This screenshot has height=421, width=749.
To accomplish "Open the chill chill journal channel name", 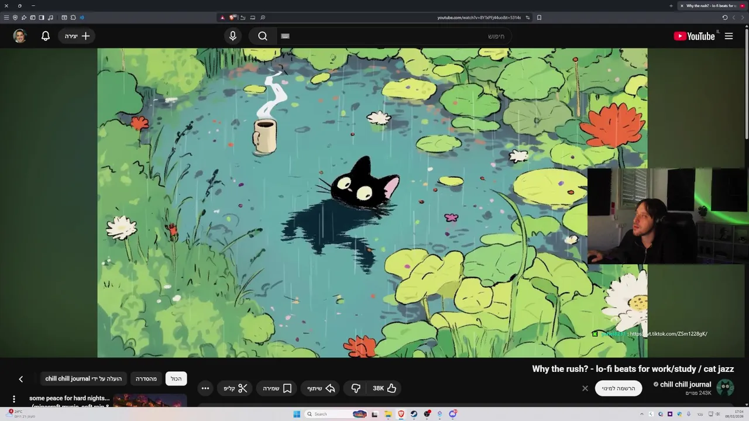I will pyautogui.click(x=685, y=384).
